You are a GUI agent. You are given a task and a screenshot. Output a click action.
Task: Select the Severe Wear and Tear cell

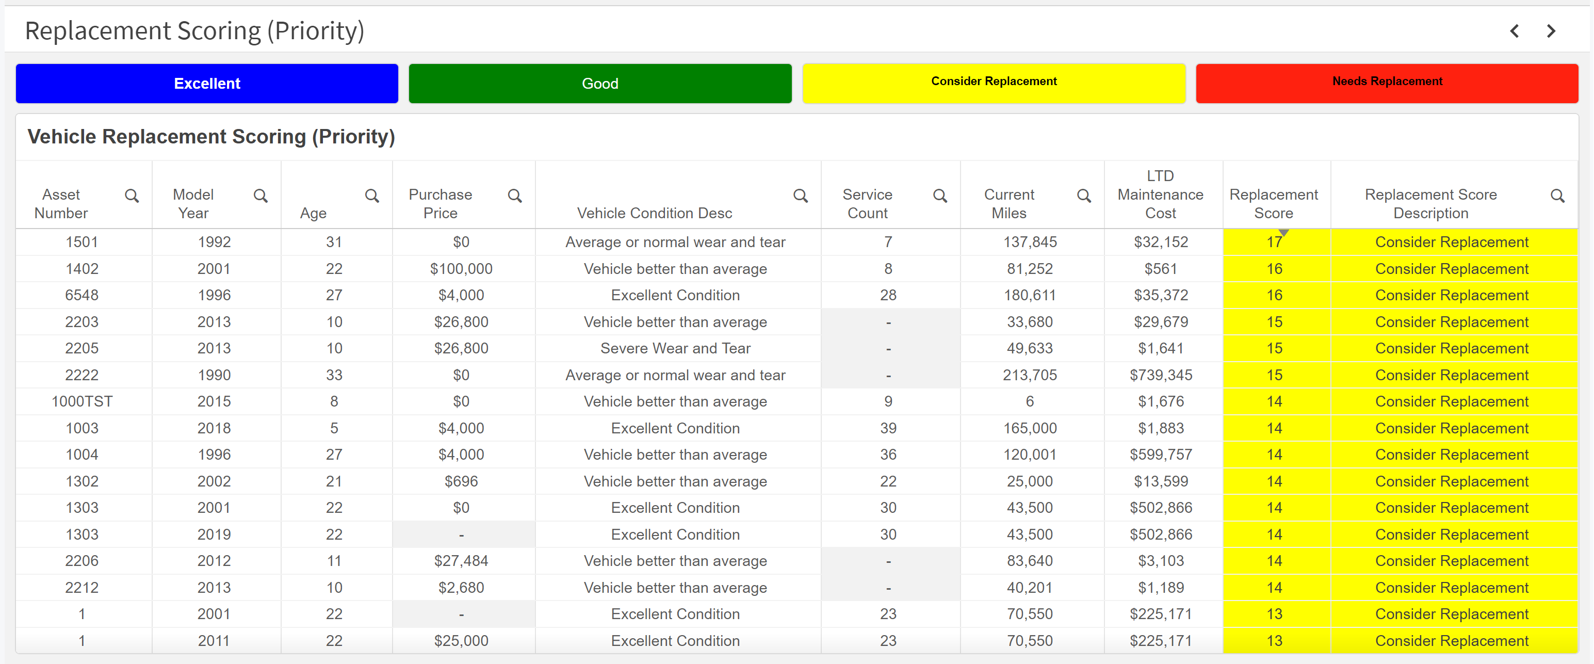tap(675, 348)
